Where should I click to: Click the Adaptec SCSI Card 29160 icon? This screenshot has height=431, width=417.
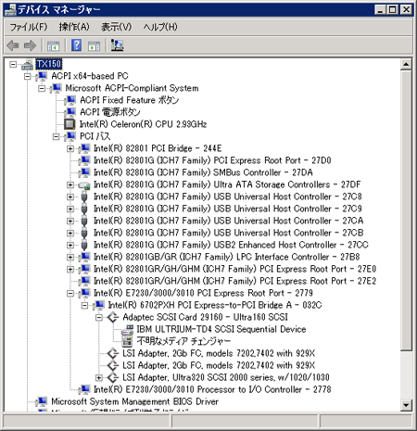click(113, 317)
